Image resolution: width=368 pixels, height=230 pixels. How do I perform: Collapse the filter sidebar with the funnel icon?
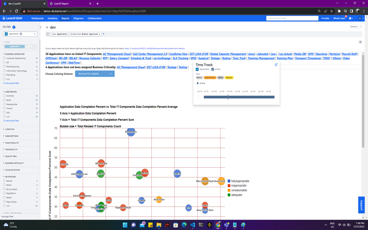[40, 27]
